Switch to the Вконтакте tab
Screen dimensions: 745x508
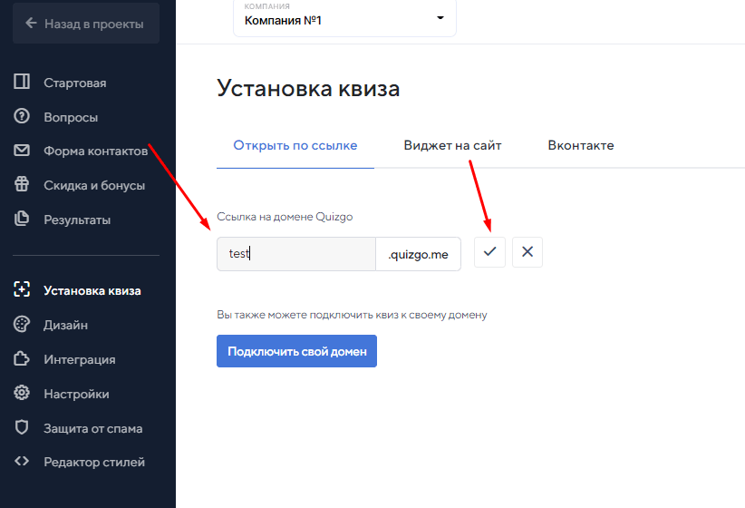[580, 145]
